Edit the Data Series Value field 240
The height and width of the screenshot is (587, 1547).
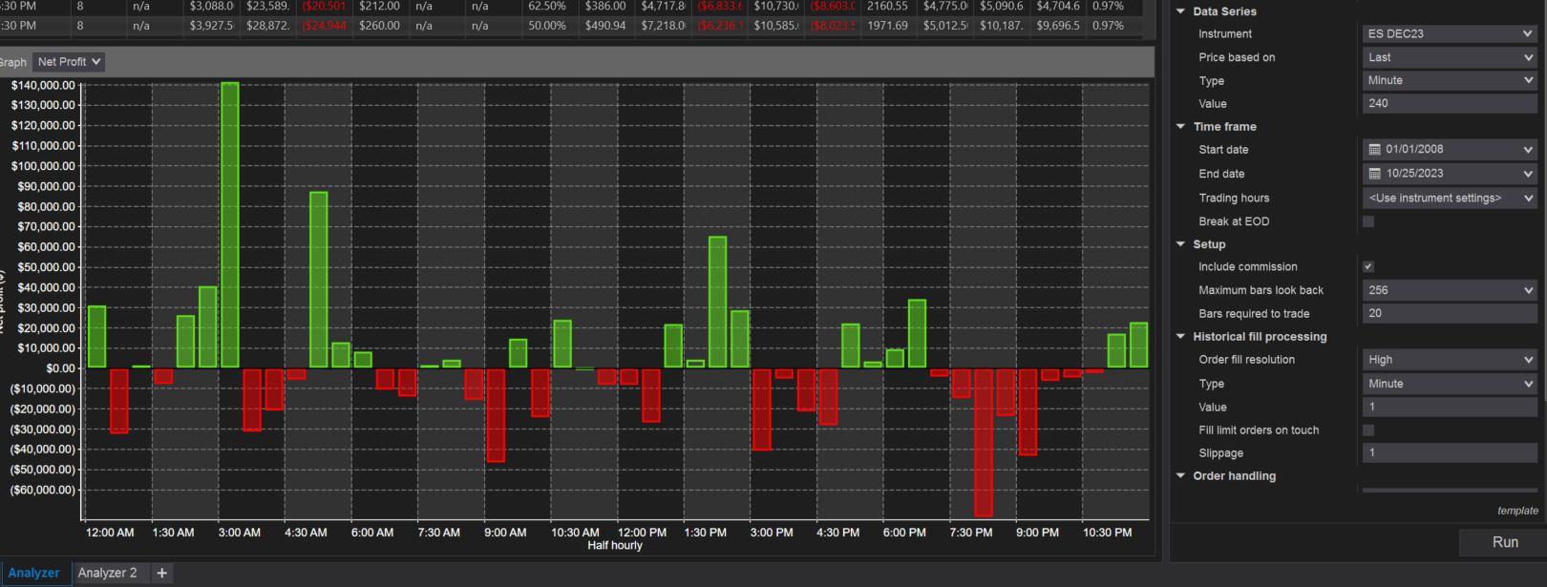1450,103
